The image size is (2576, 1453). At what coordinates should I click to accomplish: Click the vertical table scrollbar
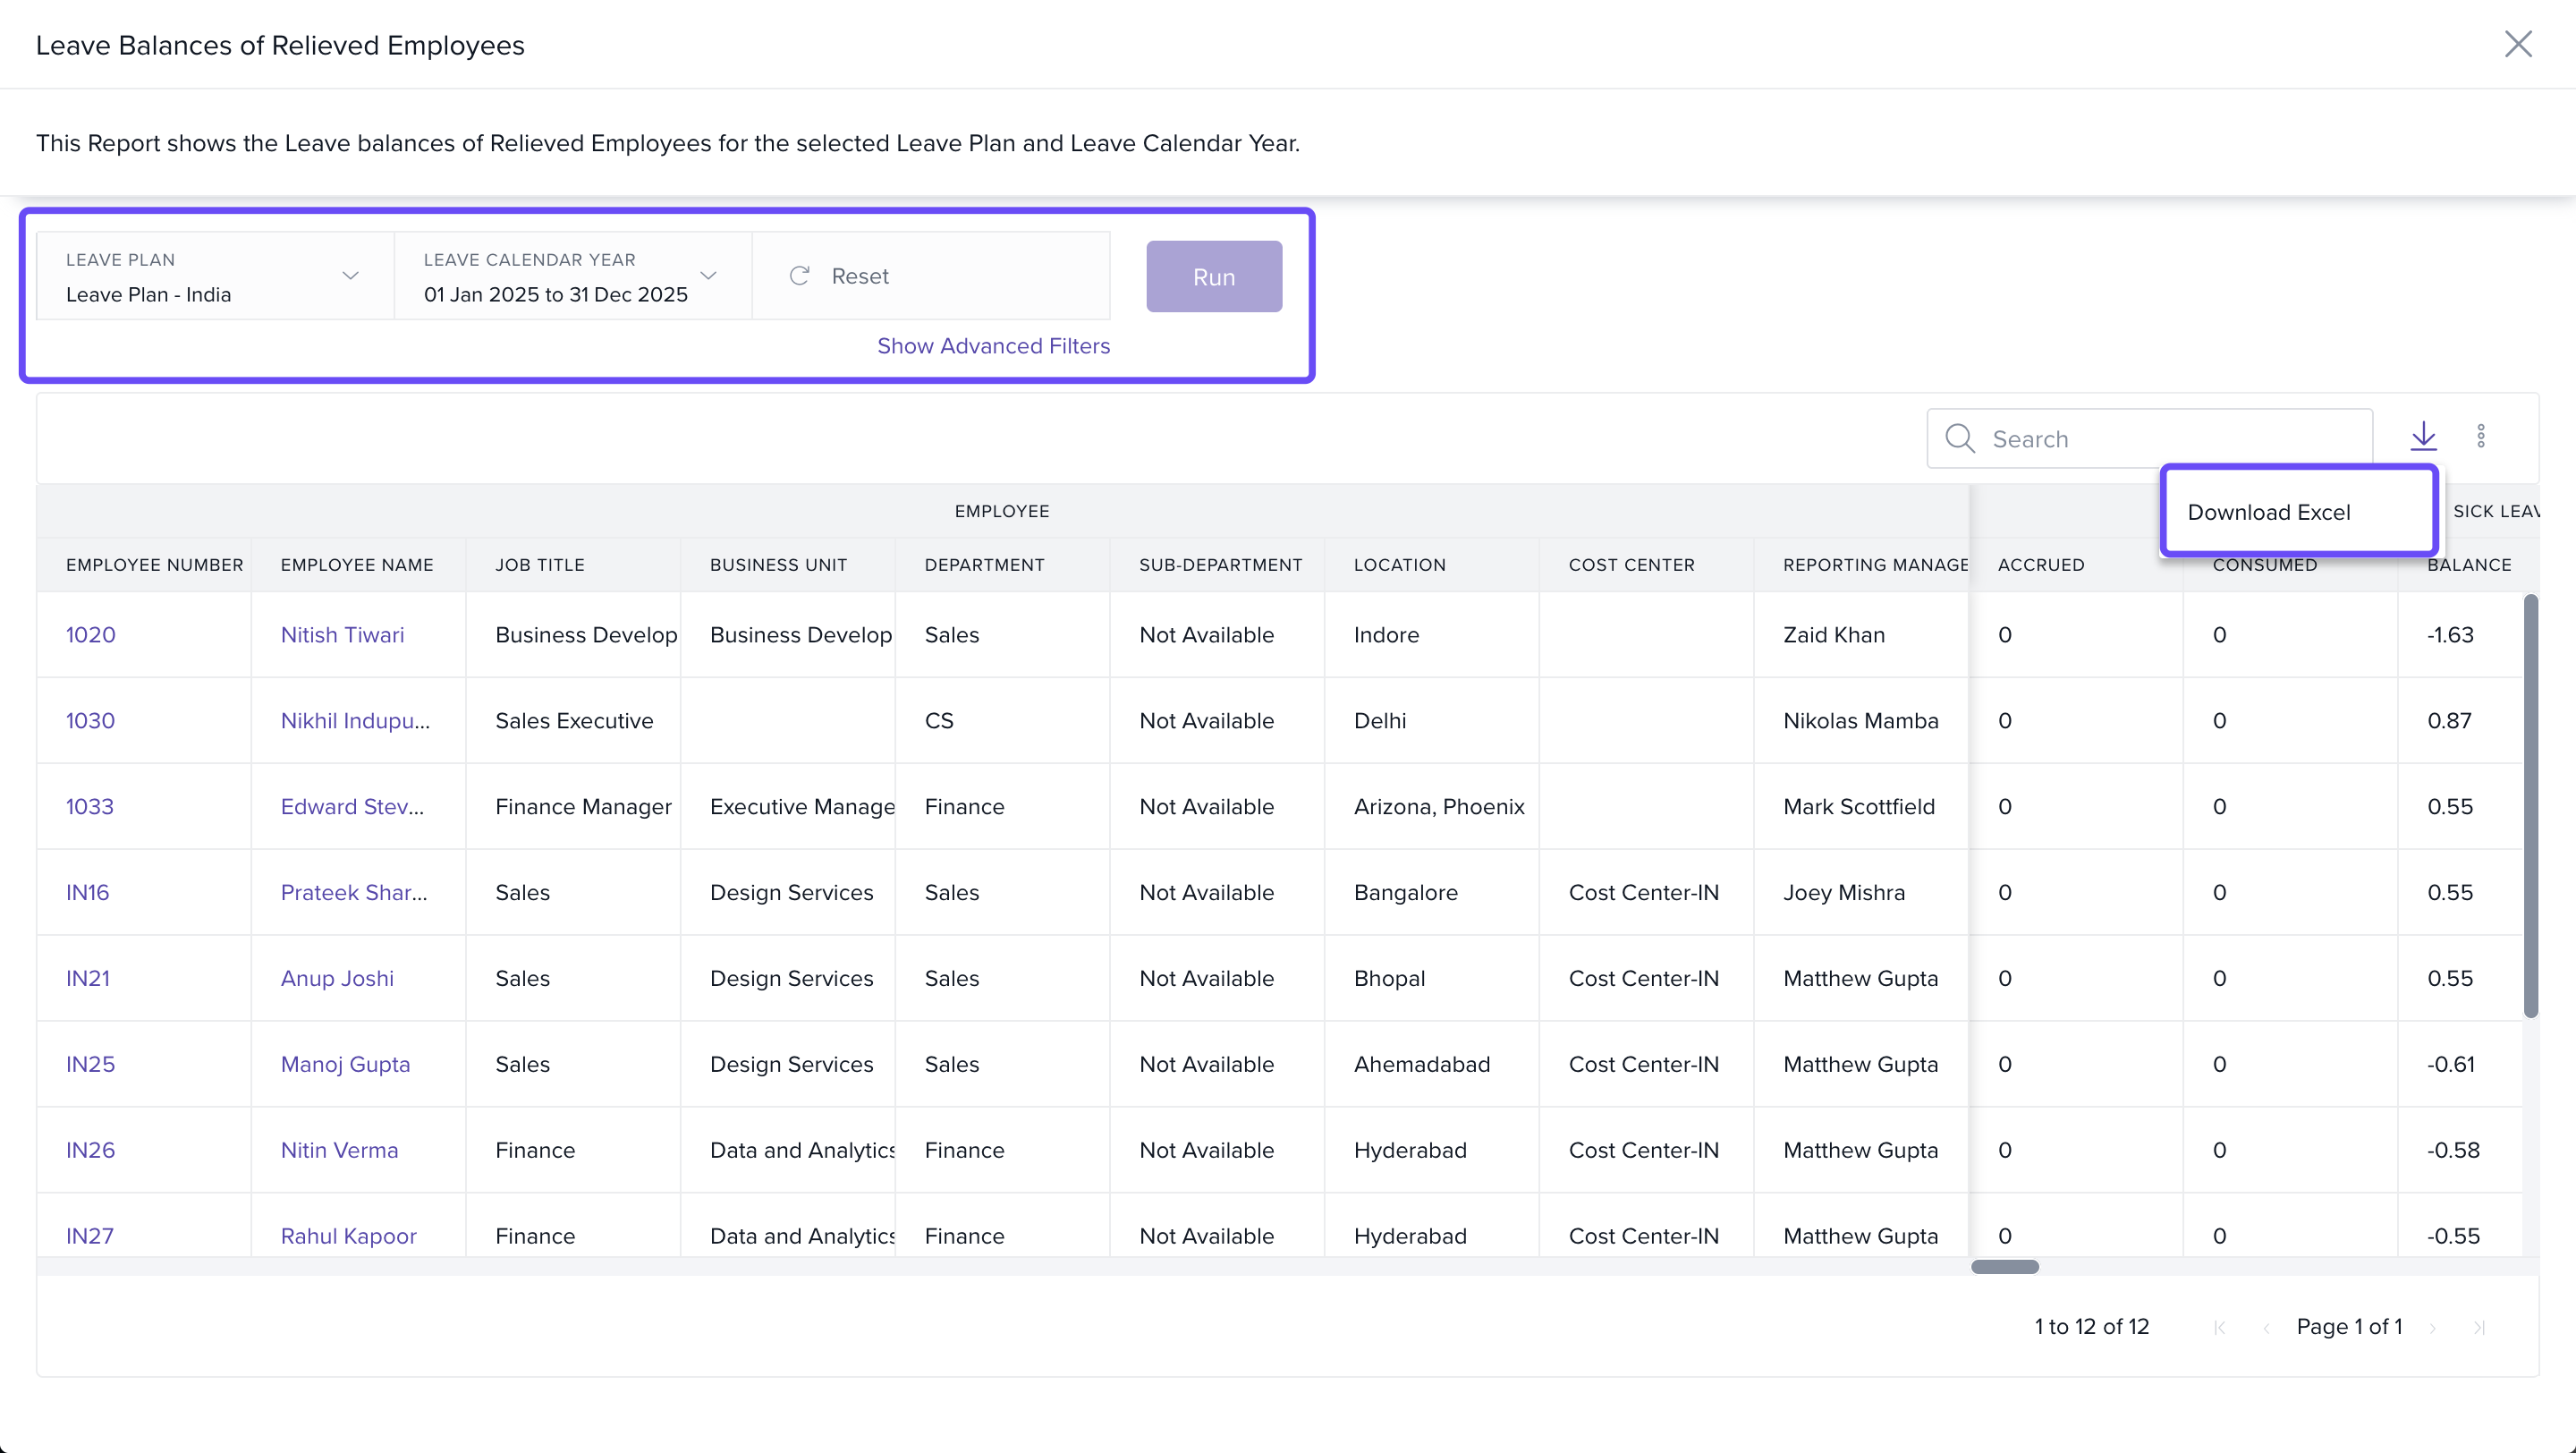tap(2530, 805)
